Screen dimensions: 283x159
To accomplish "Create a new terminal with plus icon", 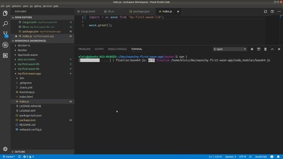I will 252,49.
